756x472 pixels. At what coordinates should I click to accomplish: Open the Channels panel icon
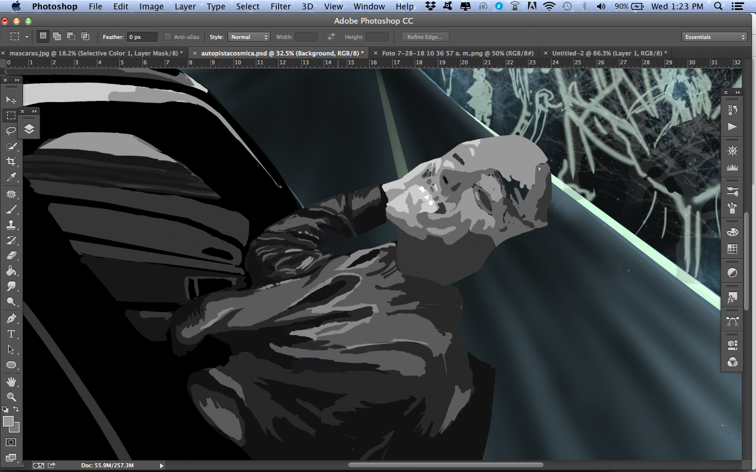click(732, 362)
